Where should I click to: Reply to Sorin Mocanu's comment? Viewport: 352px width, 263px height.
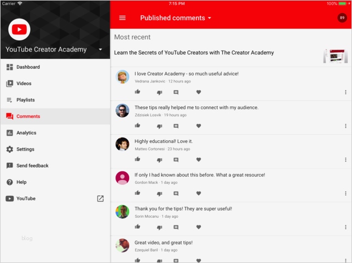click(176, 227)
